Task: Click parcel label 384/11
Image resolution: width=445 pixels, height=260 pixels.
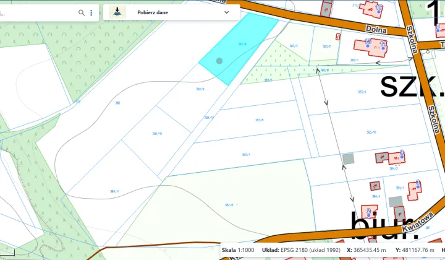Action: (115, 191)
